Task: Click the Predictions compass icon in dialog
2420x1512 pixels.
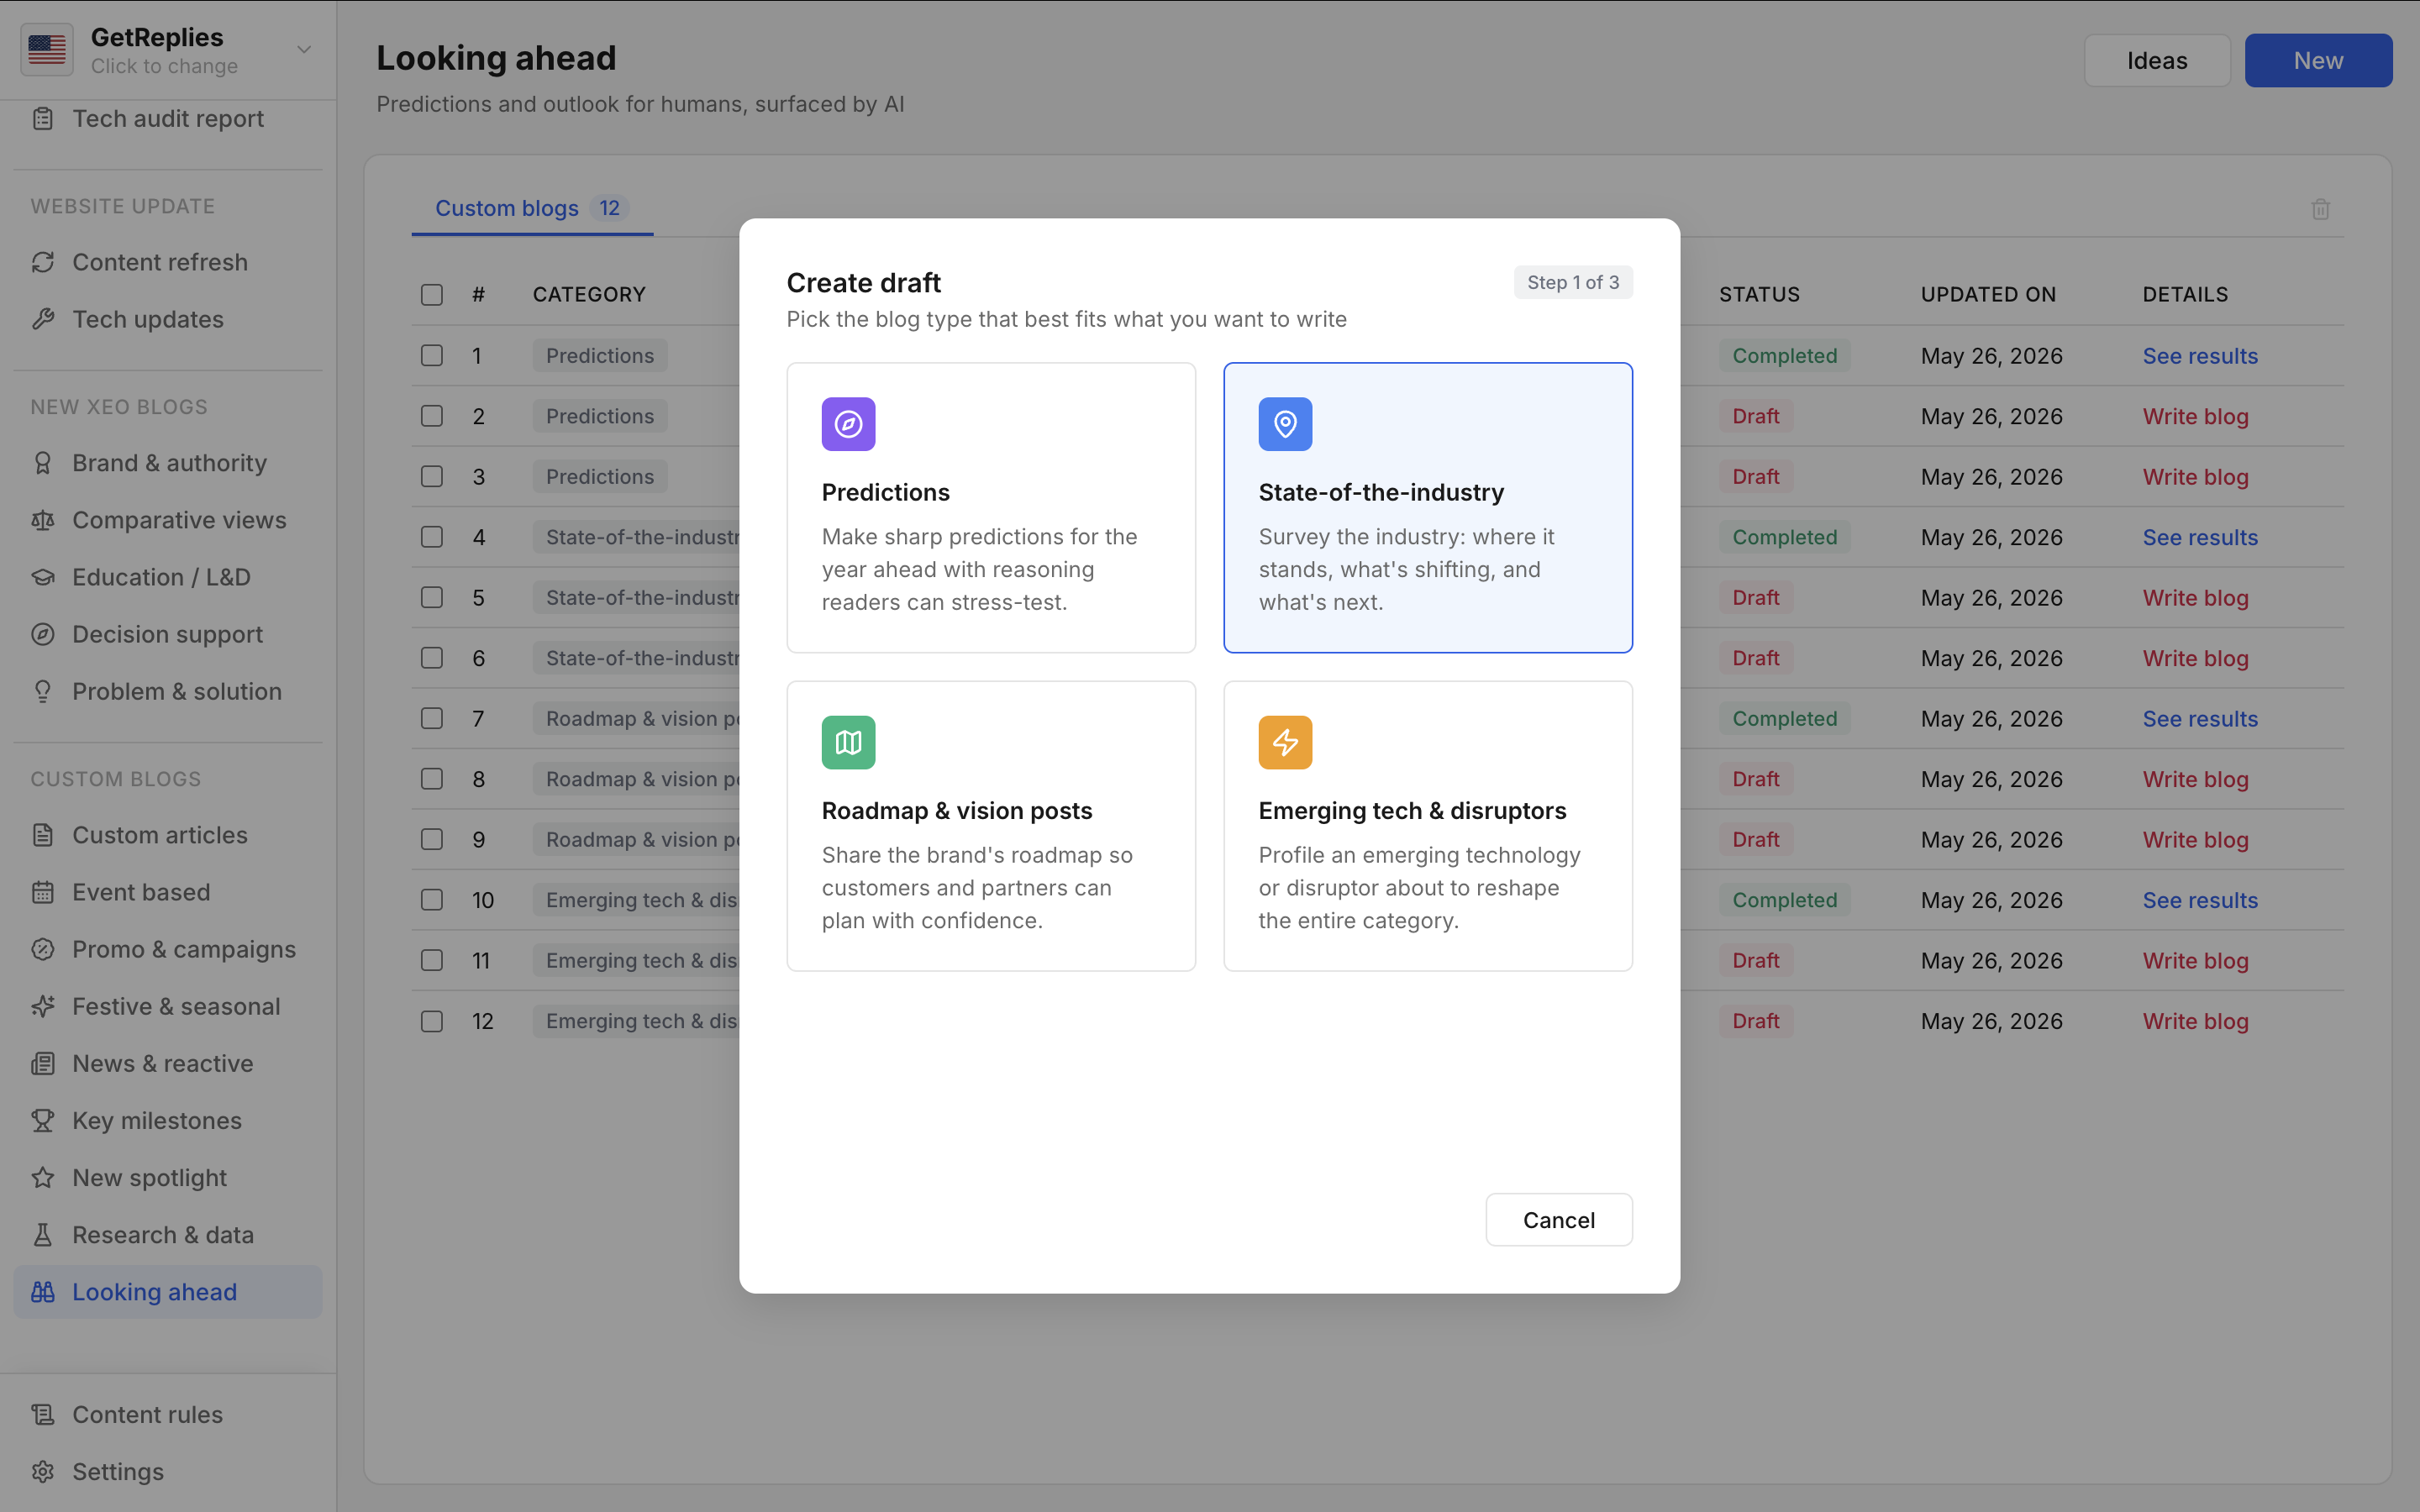Action: pos(848,424)
